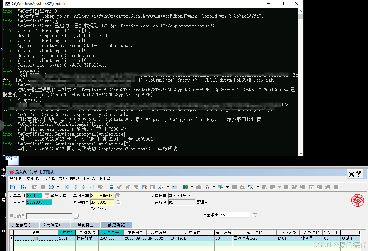Open dropdown beside flow chart icon
The image size is (368, 251).
tap(192, 187)
